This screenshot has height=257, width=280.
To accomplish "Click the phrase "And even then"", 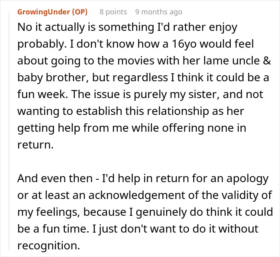I will (x=55, y=179).
